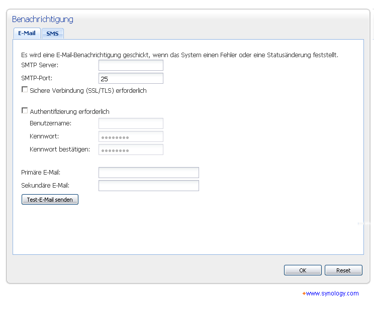The height and width of the screenshot is (311, 374).
Task: Click into the SMTP Server field
Action: pos(131,65)
